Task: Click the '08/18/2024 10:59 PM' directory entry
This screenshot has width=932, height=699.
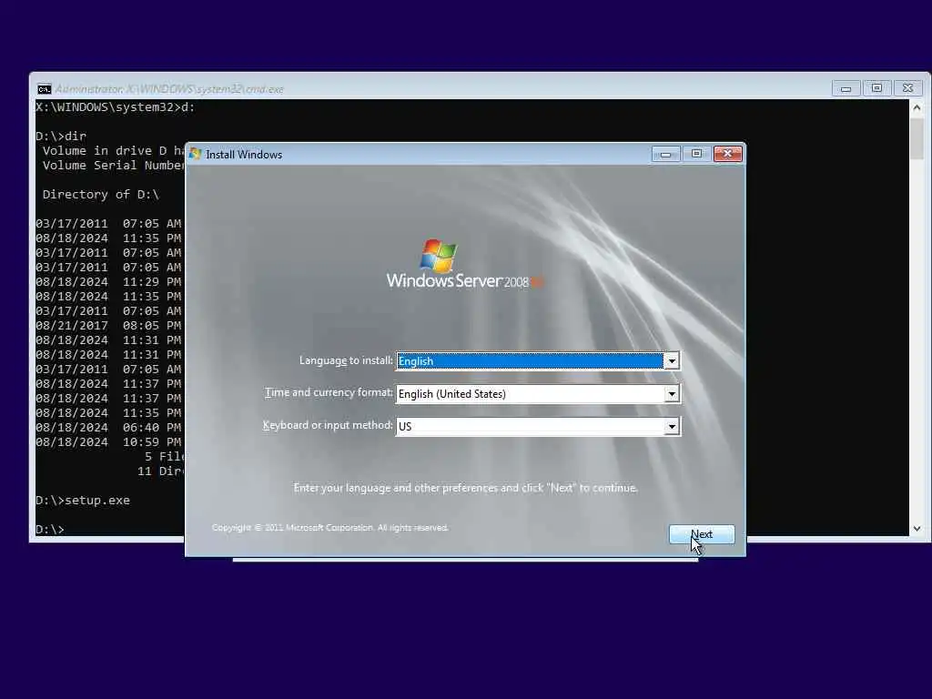Action: [x=108, y=442]
